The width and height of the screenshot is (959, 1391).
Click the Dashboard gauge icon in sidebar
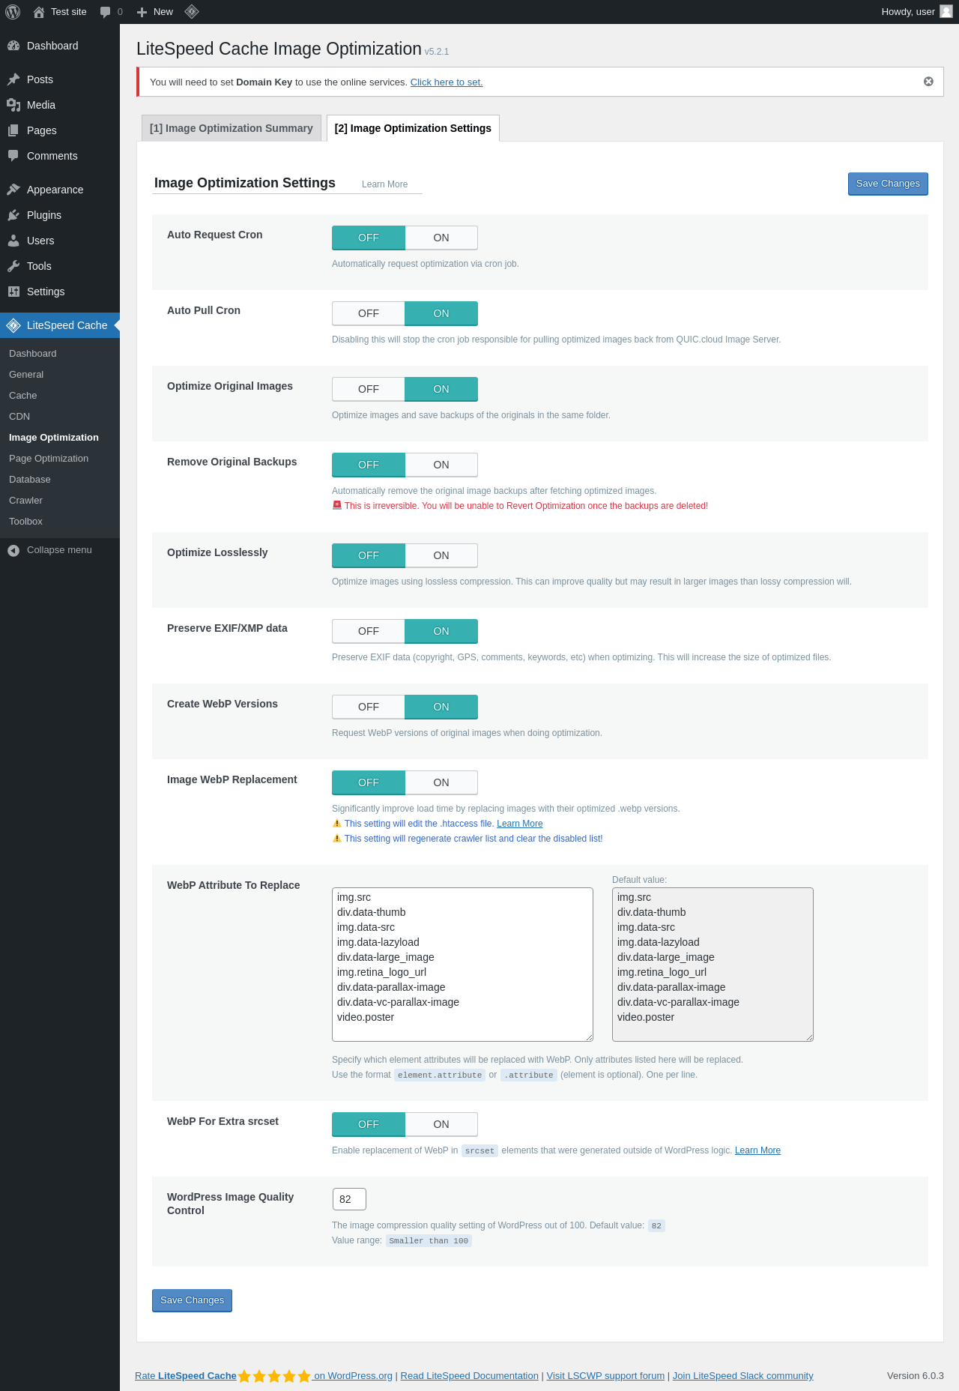[13, 46]
